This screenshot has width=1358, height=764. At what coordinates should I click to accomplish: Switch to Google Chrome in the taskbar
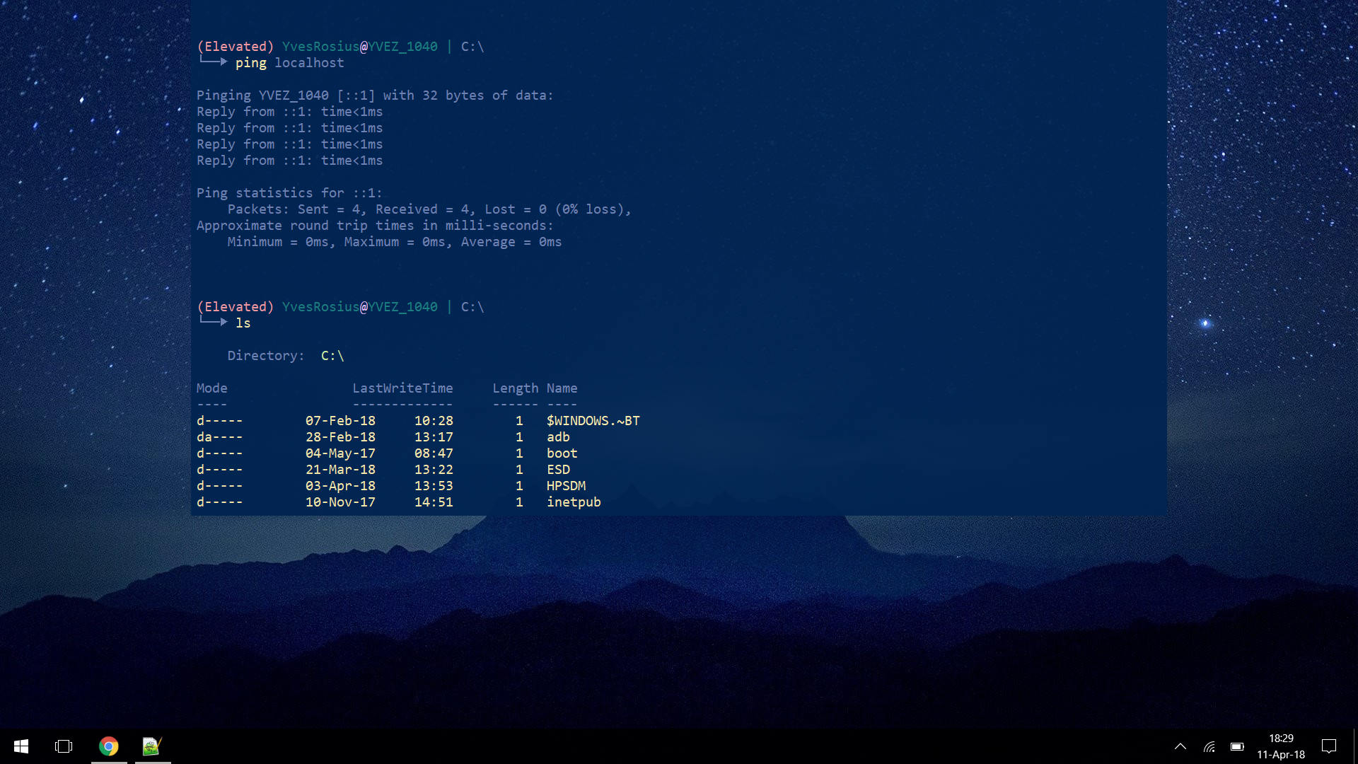[x=109, y=746]
